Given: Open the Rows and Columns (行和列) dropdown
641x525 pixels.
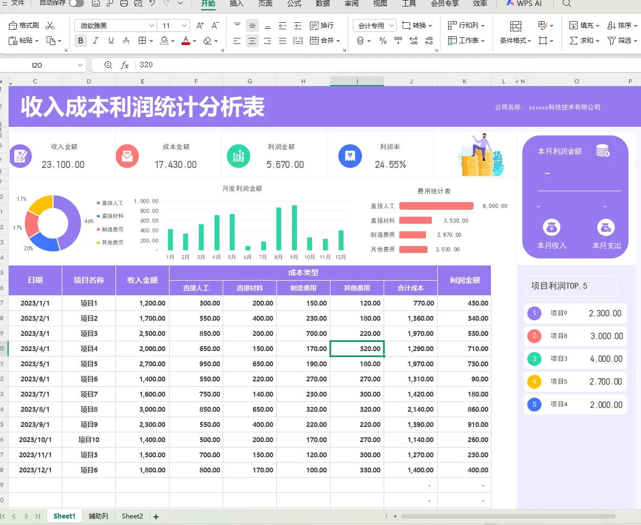Looking at the screenshot, I should [466, 25].
